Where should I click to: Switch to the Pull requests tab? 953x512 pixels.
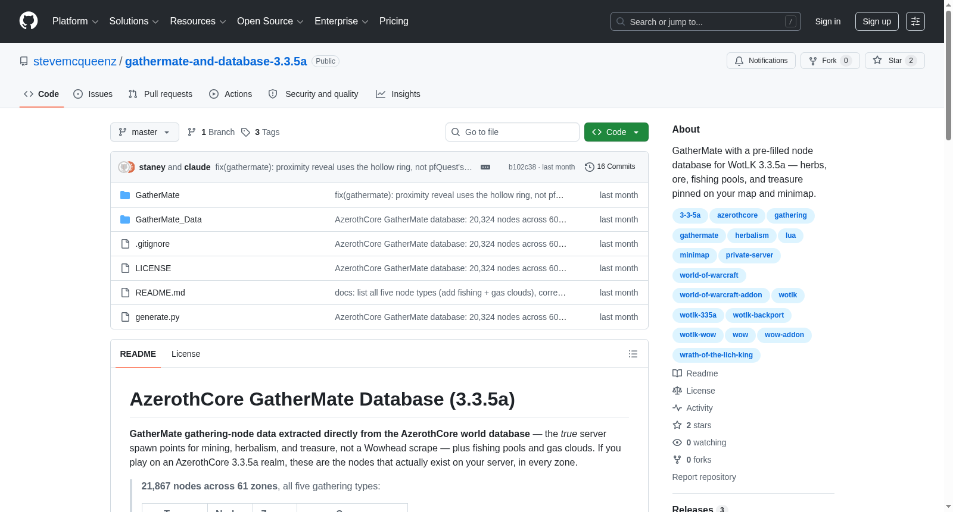160,94
